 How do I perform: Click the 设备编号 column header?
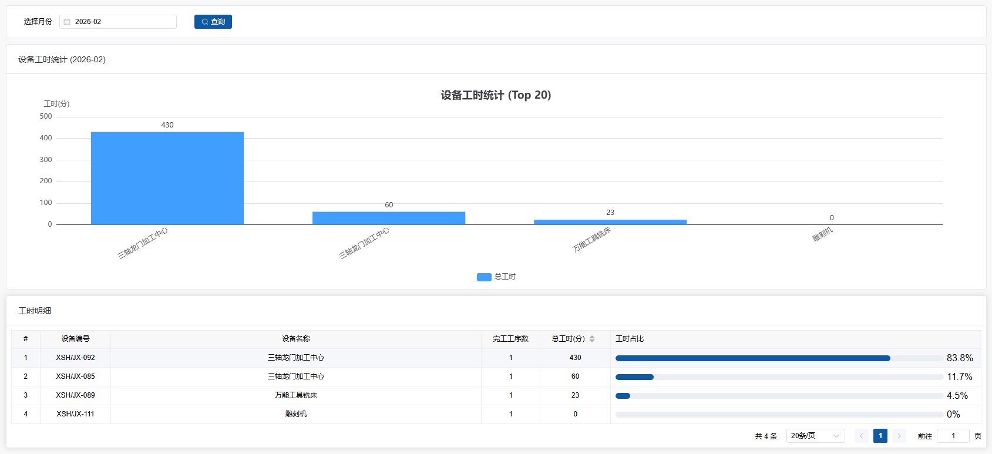76,339
